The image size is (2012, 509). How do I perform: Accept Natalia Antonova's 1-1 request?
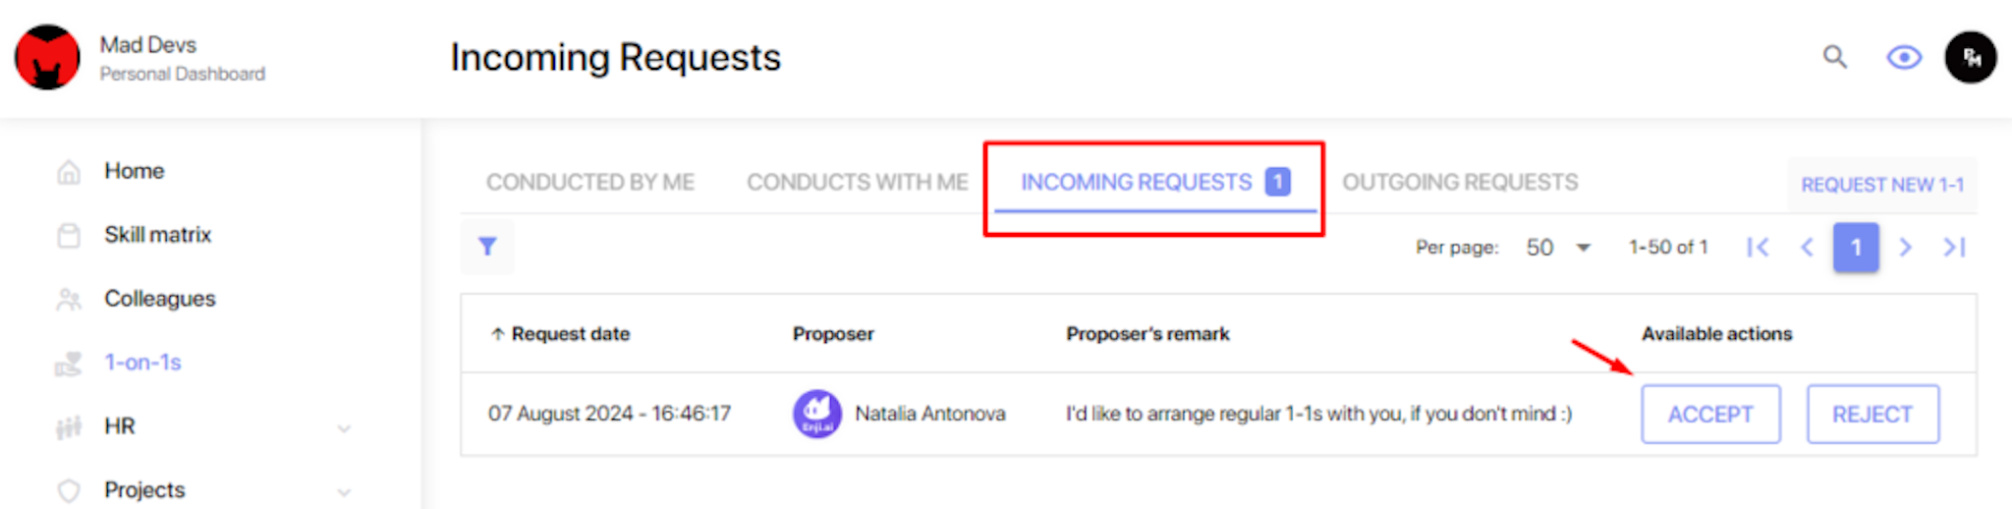click(1710, 415)
